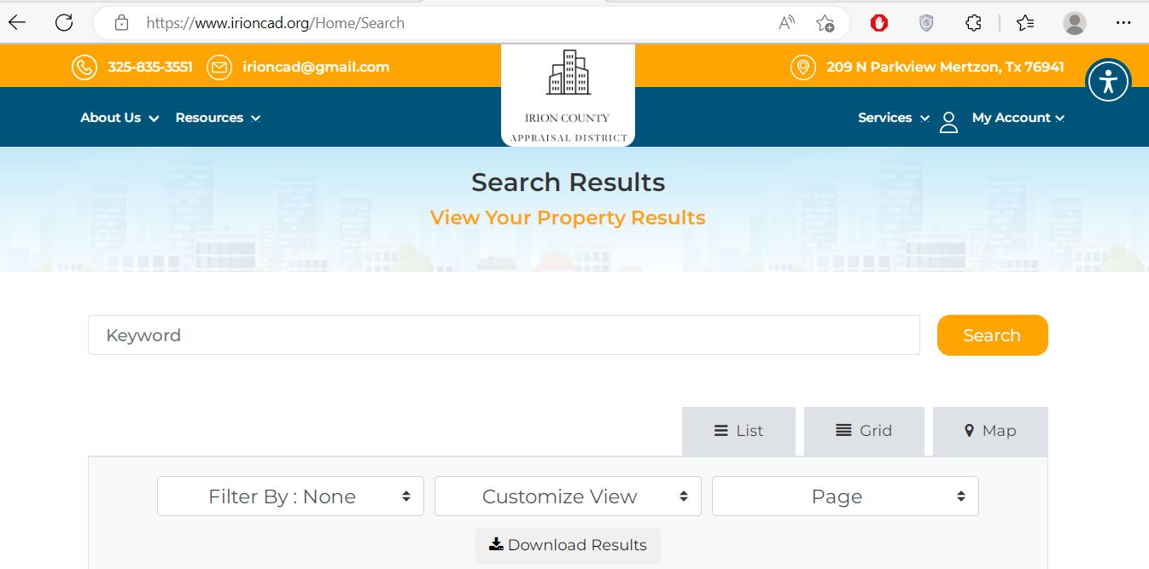Open the Page selector dropdown
Viewport: 1149px width, 569px height.
[x=845, y=496]
